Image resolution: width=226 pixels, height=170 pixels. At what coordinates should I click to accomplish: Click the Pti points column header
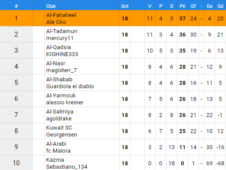(182, 6)
